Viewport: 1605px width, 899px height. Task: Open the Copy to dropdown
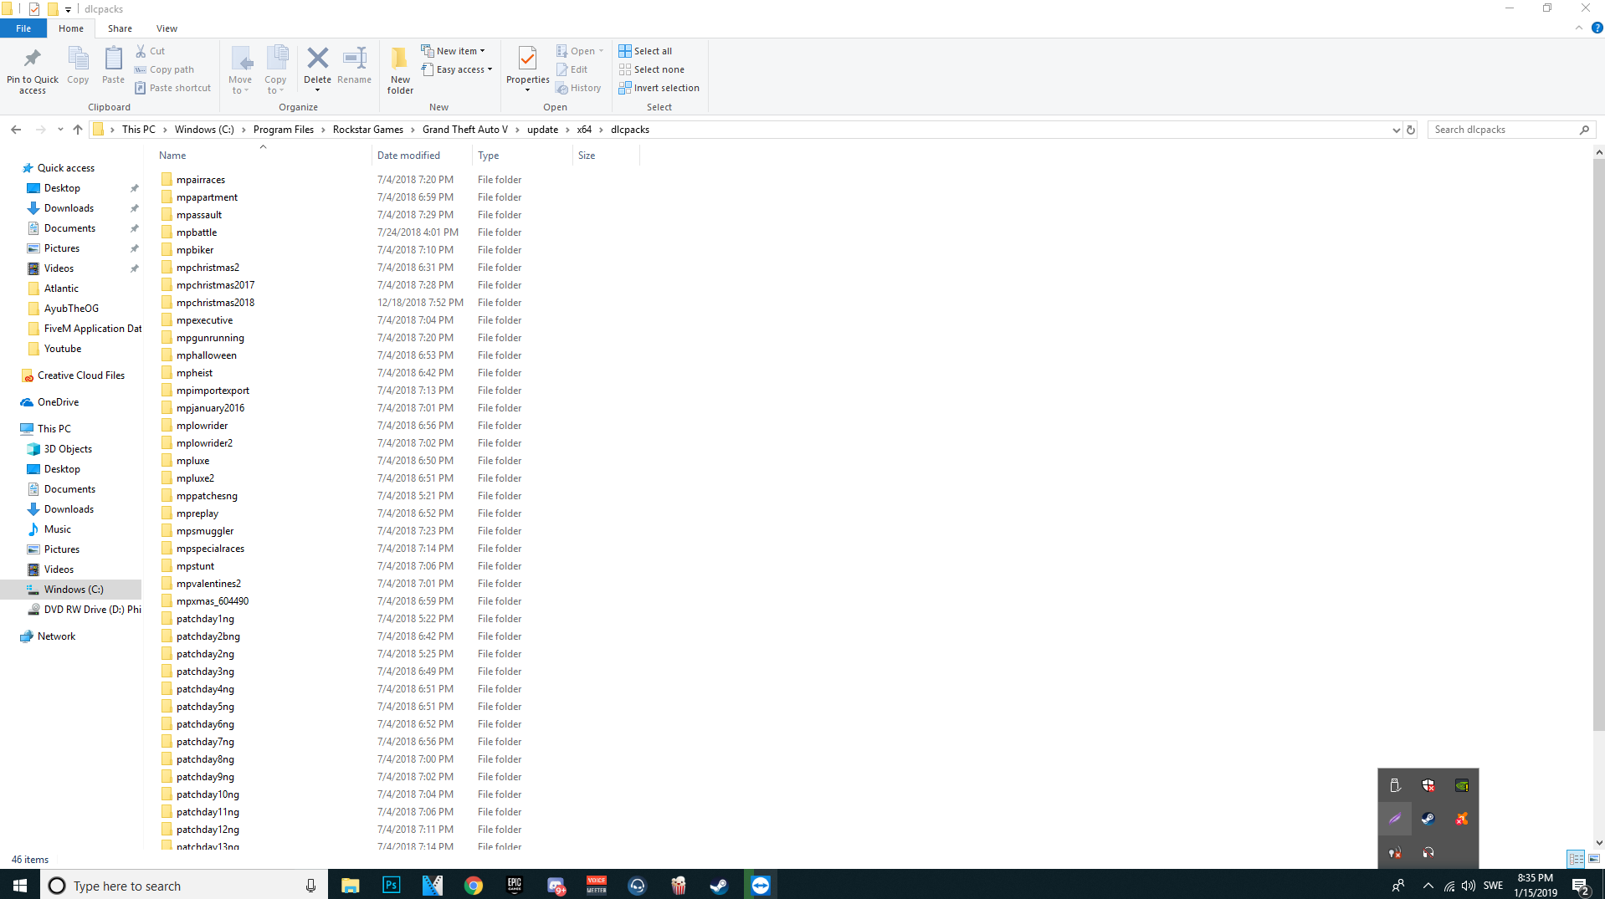[276, 69]
